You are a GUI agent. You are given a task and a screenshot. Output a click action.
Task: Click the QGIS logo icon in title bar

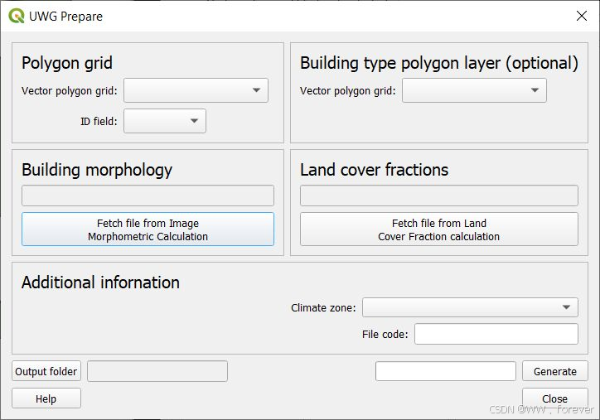coord(17,17)
